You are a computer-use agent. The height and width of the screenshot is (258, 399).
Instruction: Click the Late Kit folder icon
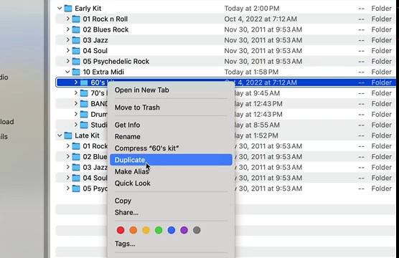tap(68, 135)
